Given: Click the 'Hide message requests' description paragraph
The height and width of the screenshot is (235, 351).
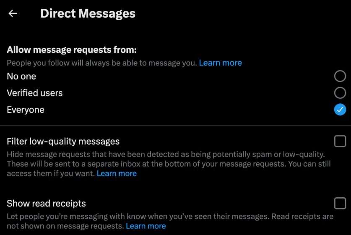Looking at the screenshot, I should click(x=169, y=164).
